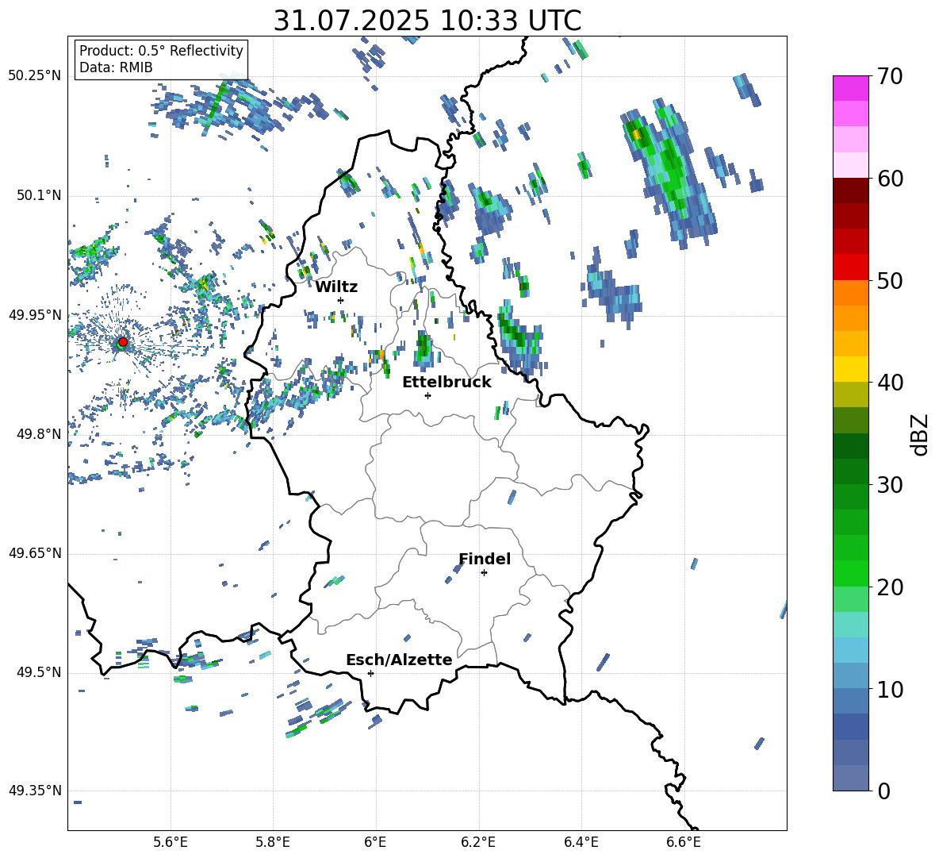Viewport: 939px width, 858px height.
Task: Click the 5.8°E longitude label
Action: click(273, 842)
